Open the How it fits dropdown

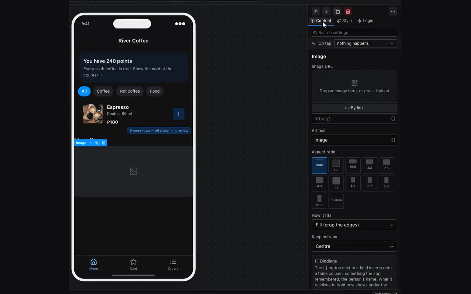click(x=354, y=225)
